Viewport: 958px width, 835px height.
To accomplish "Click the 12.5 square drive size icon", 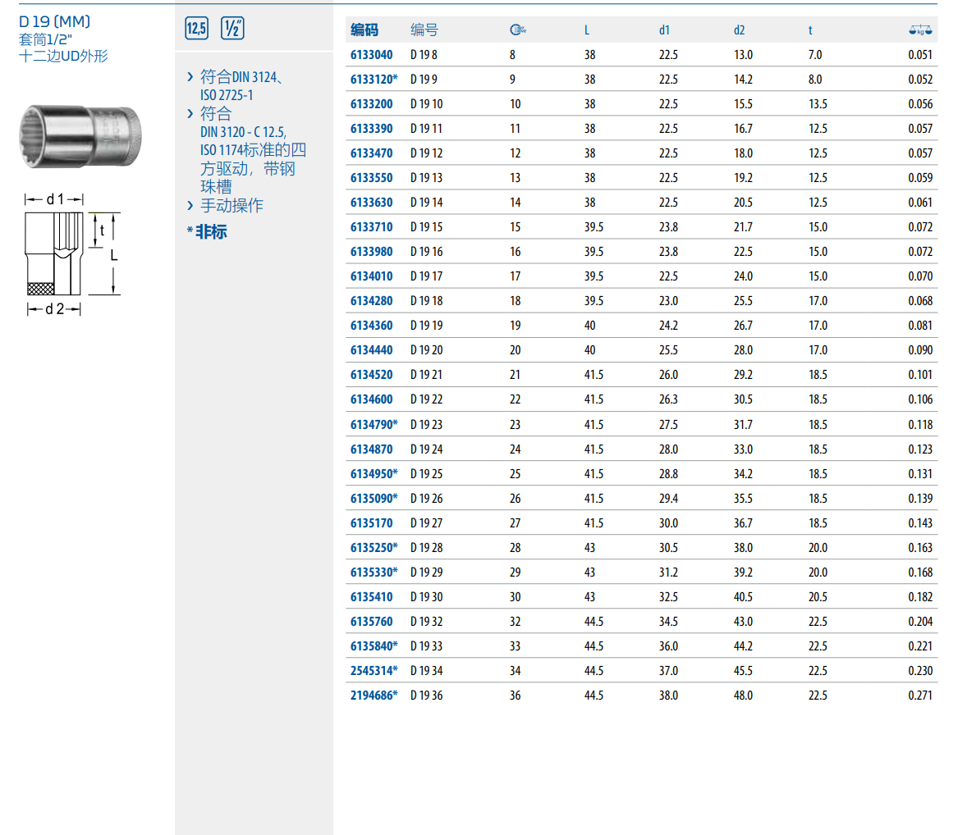I will coord(197,29).
